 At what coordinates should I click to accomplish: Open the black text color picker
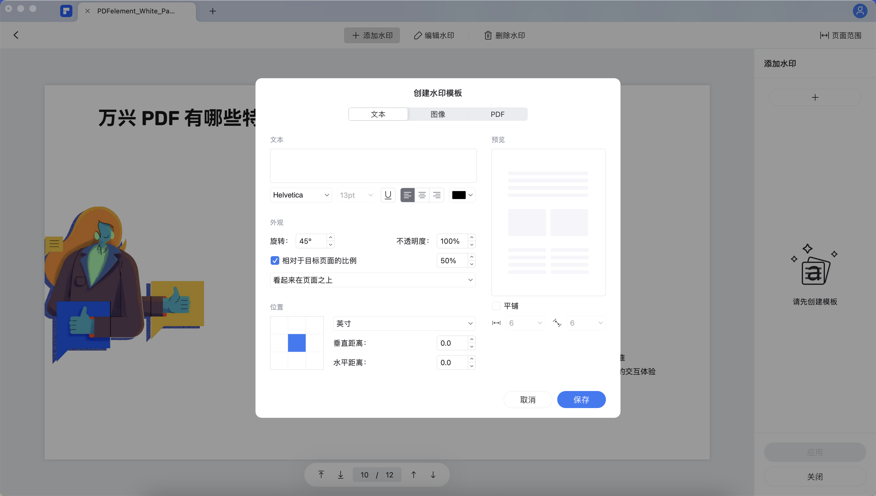(x=462, y=195)
